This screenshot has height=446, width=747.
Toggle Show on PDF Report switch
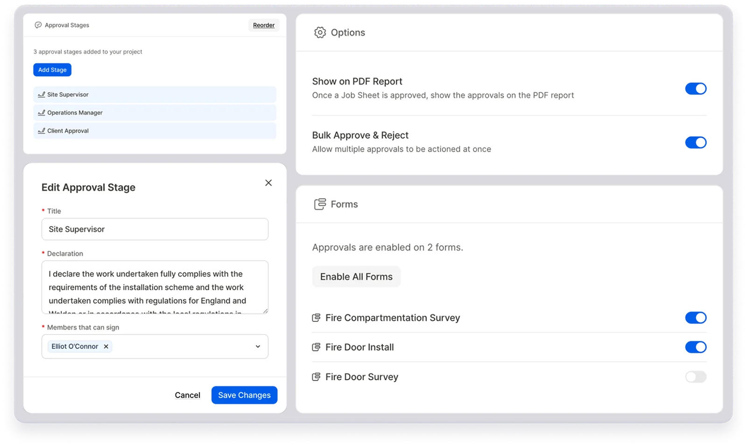[696, 89]
